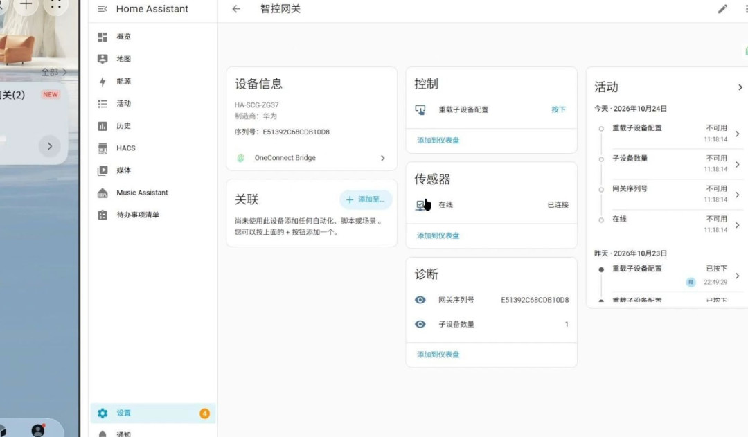Go back with the left arrow icon
Screen dimensions: 748x437
pos(236,8)
